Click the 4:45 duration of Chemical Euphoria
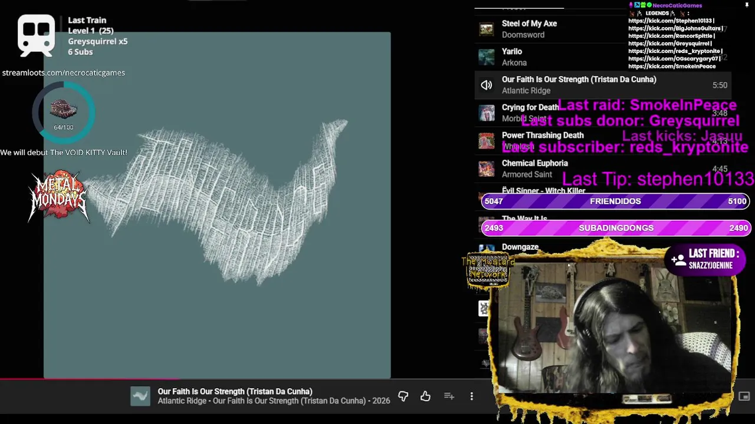The height and width of the screenshot is (424, 755). pyautogui.click(x=720, y=169)
